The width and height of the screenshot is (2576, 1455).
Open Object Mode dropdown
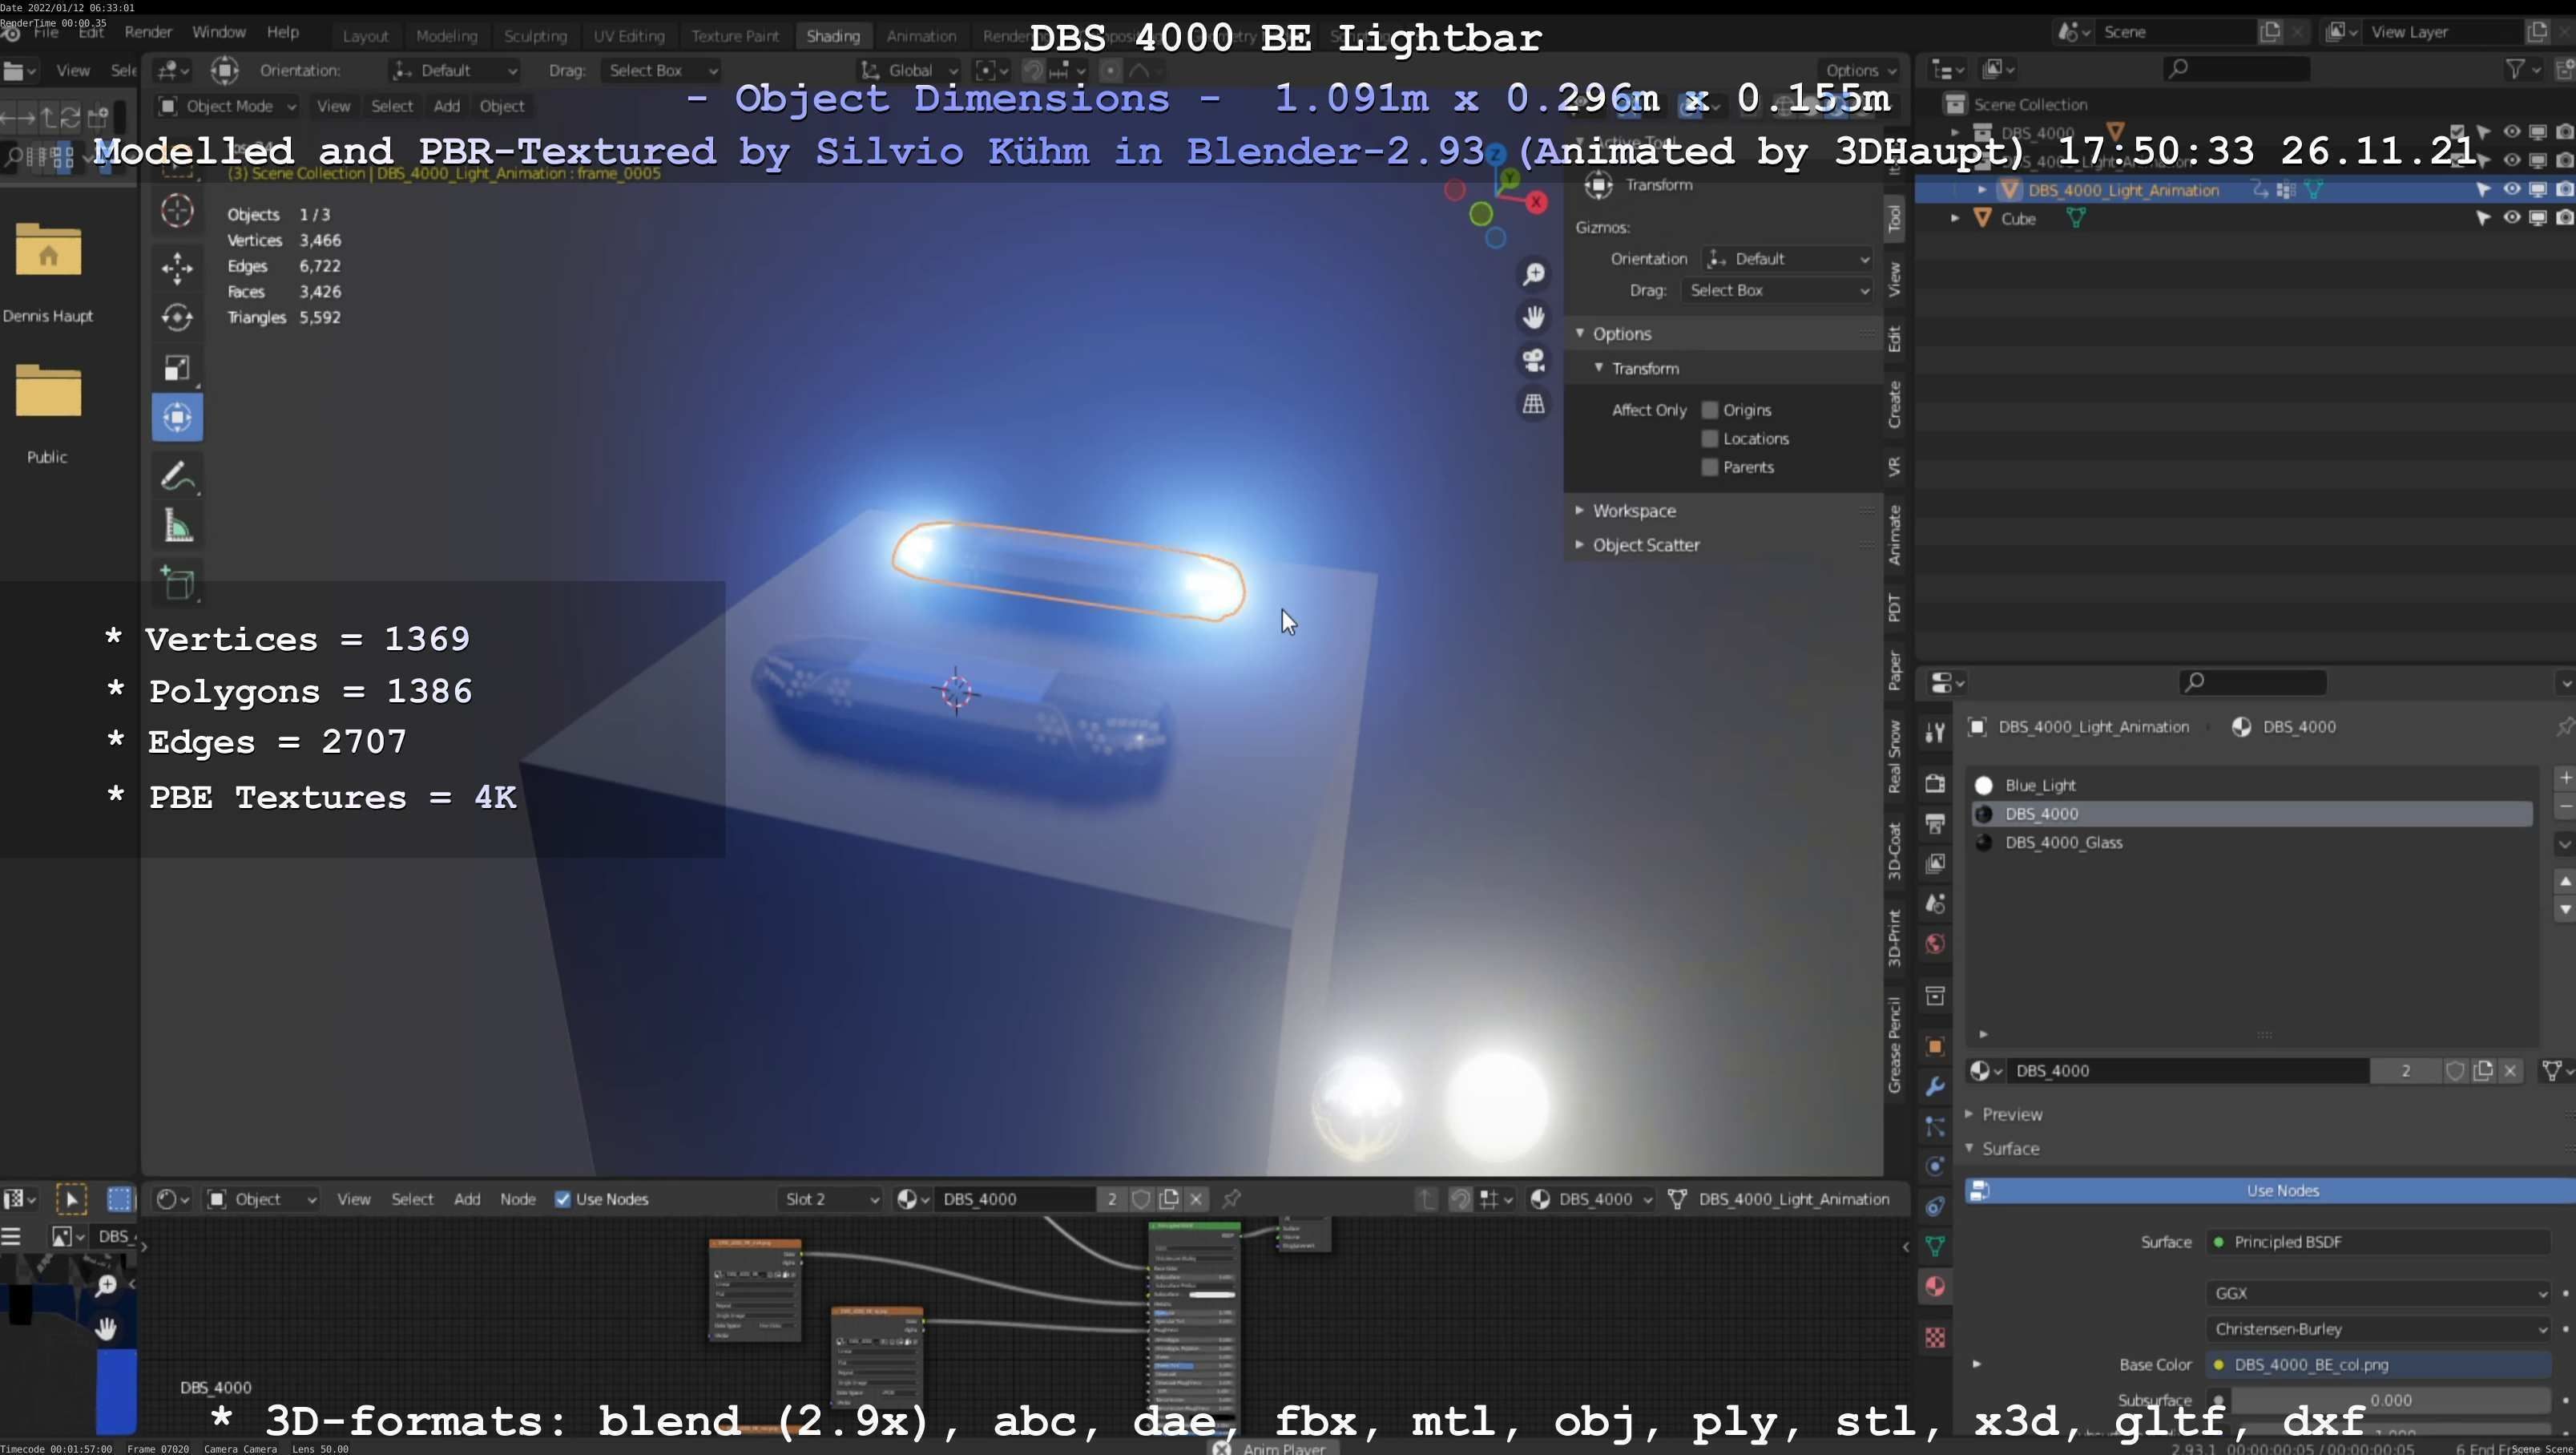(227, 106)
